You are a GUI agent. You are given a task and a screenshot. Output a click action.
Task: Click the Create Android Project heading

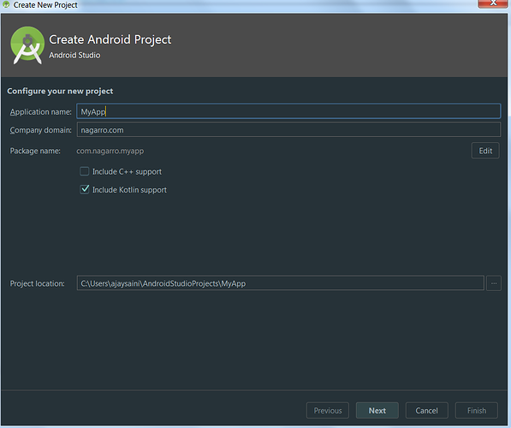coord(110,39)
